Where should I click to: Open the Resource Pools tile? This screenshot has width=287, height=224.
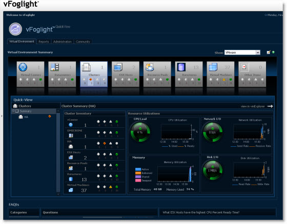(157, 74)
